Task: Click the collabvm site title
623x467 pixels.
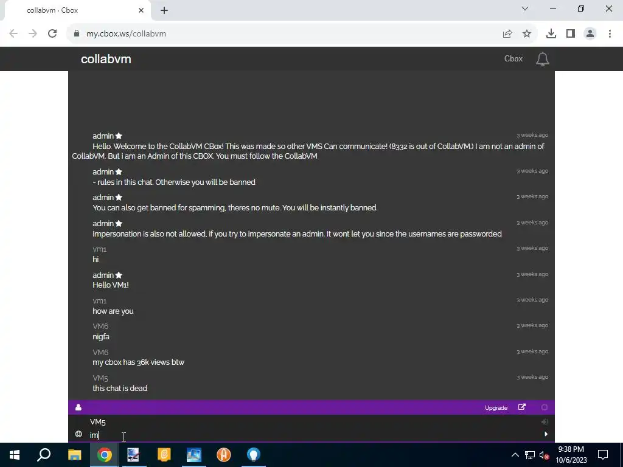Action: coord(106,59)
